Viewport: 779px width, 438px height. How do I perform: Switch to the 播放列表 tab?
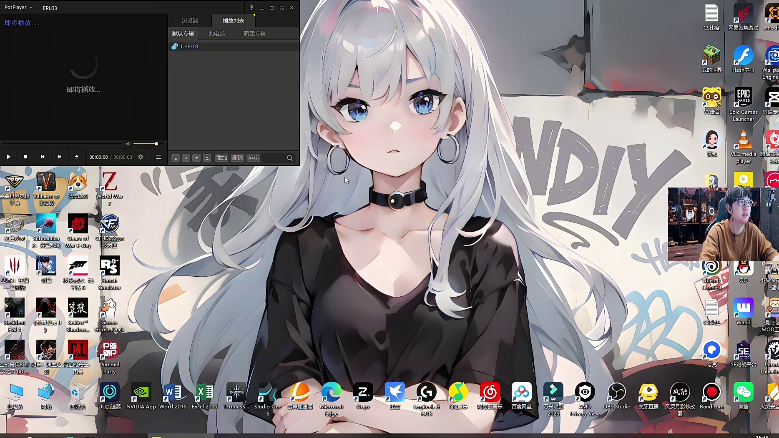pos(234,20)
